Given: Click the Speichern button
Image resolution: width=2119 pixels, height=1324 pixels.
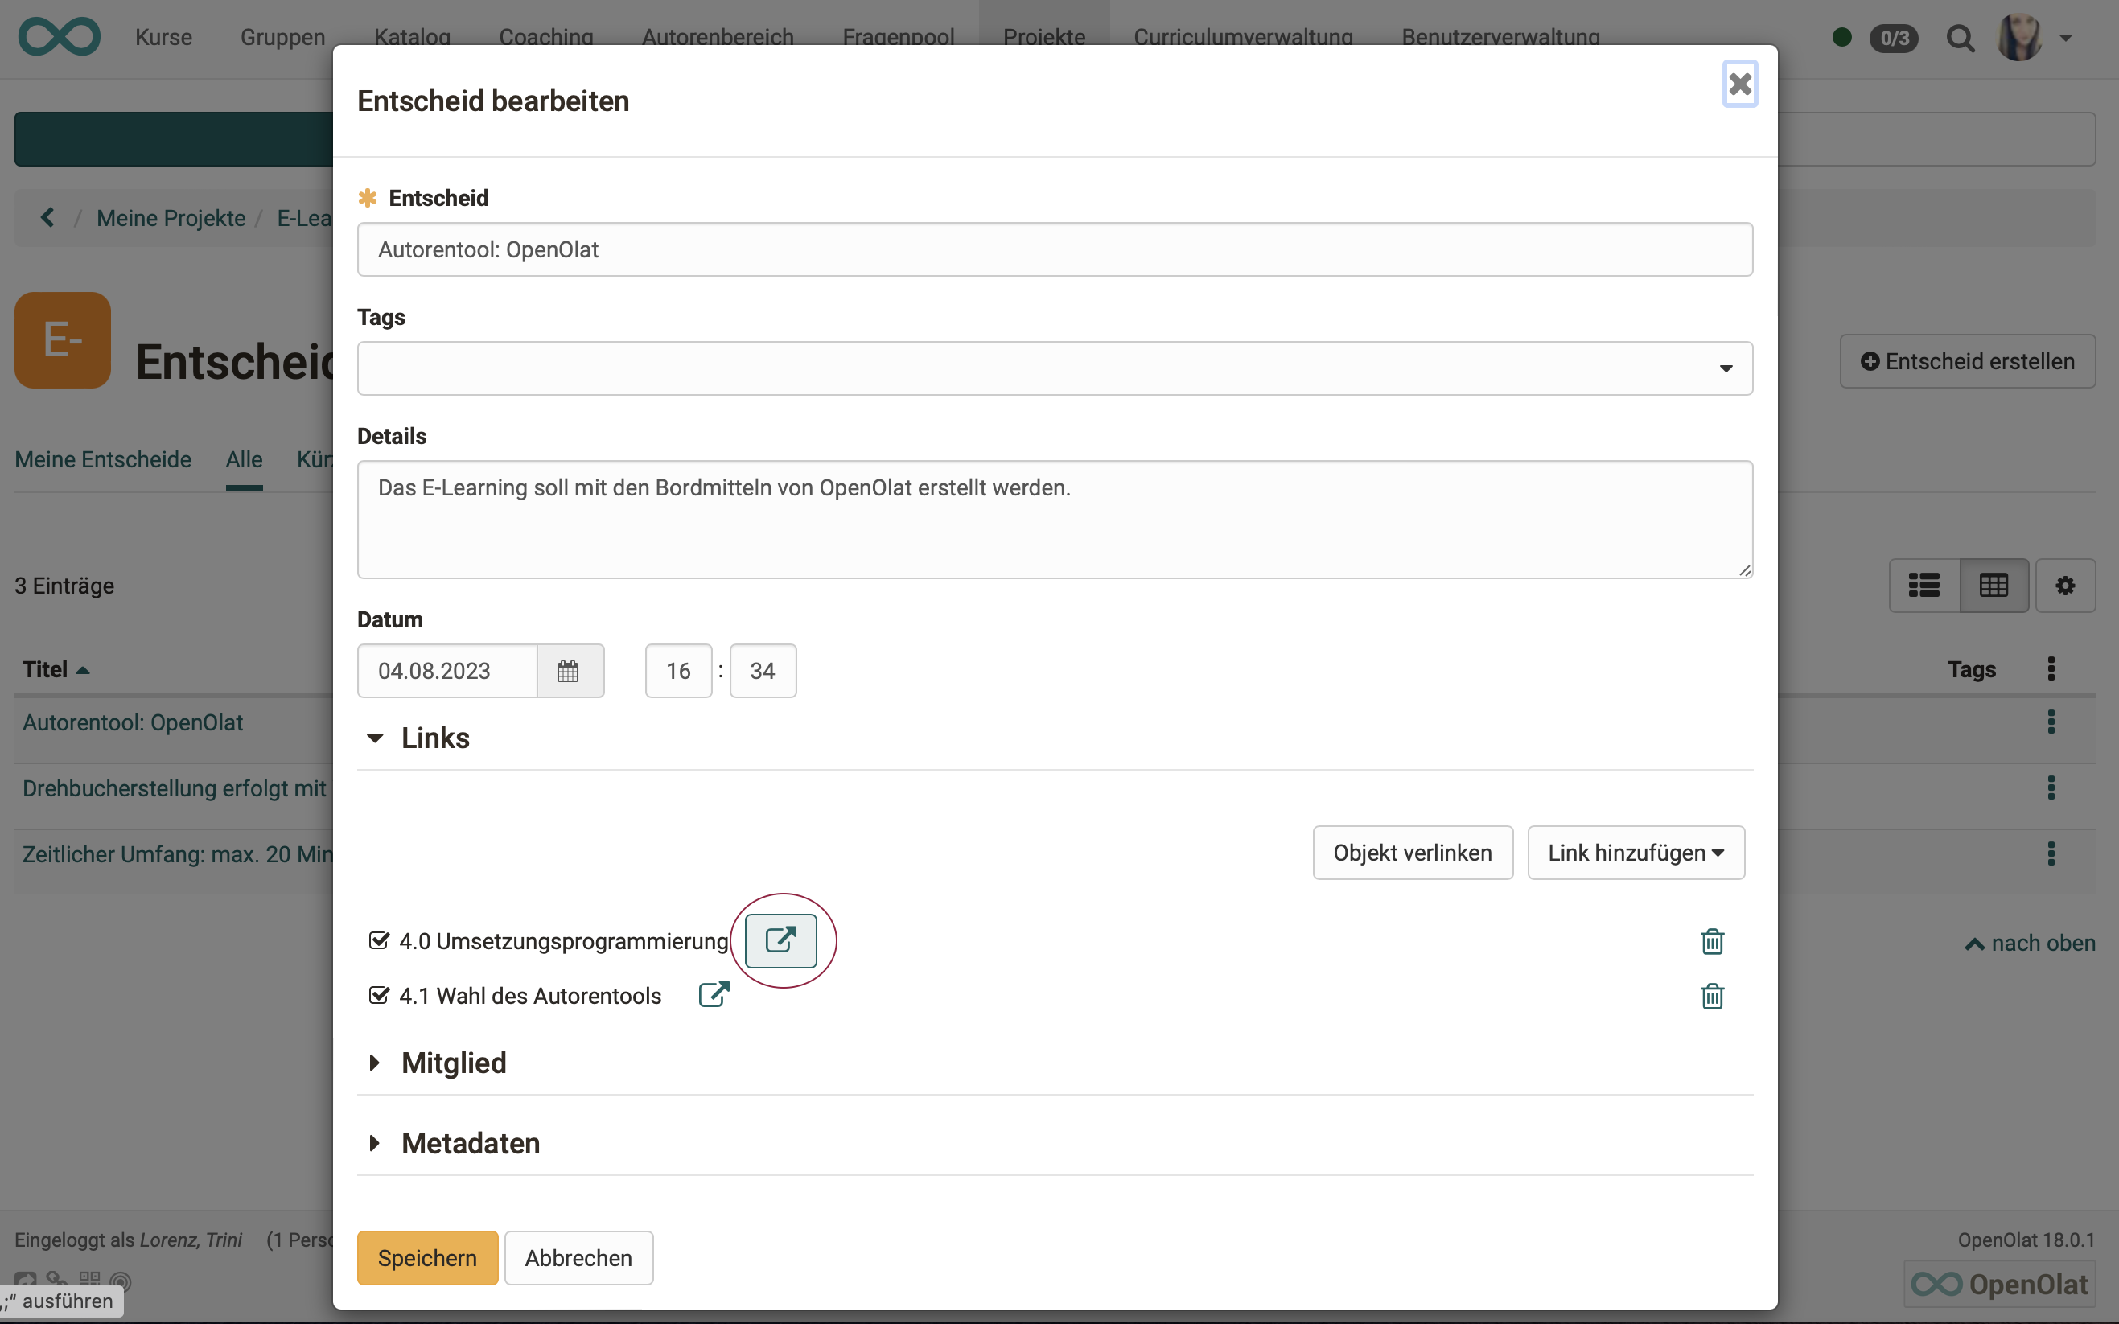Looking at the screenshot, I should (x=426, y=1257).
